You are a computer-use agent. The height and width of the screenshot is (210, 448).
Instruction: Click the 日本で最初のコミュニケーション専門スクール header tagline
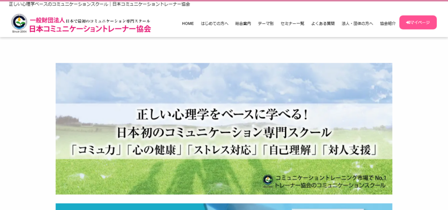coord(108,21)
